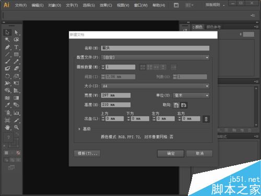Viewport: 261px width, 196px height.
Task: Select the Rotate tool
Action: pos(7,76)
